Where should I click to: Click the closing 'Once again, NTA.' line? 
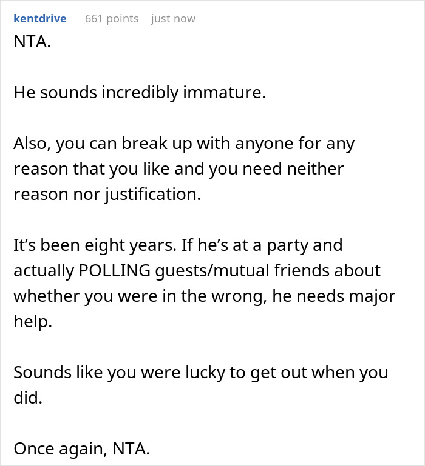tap(81, 449)
